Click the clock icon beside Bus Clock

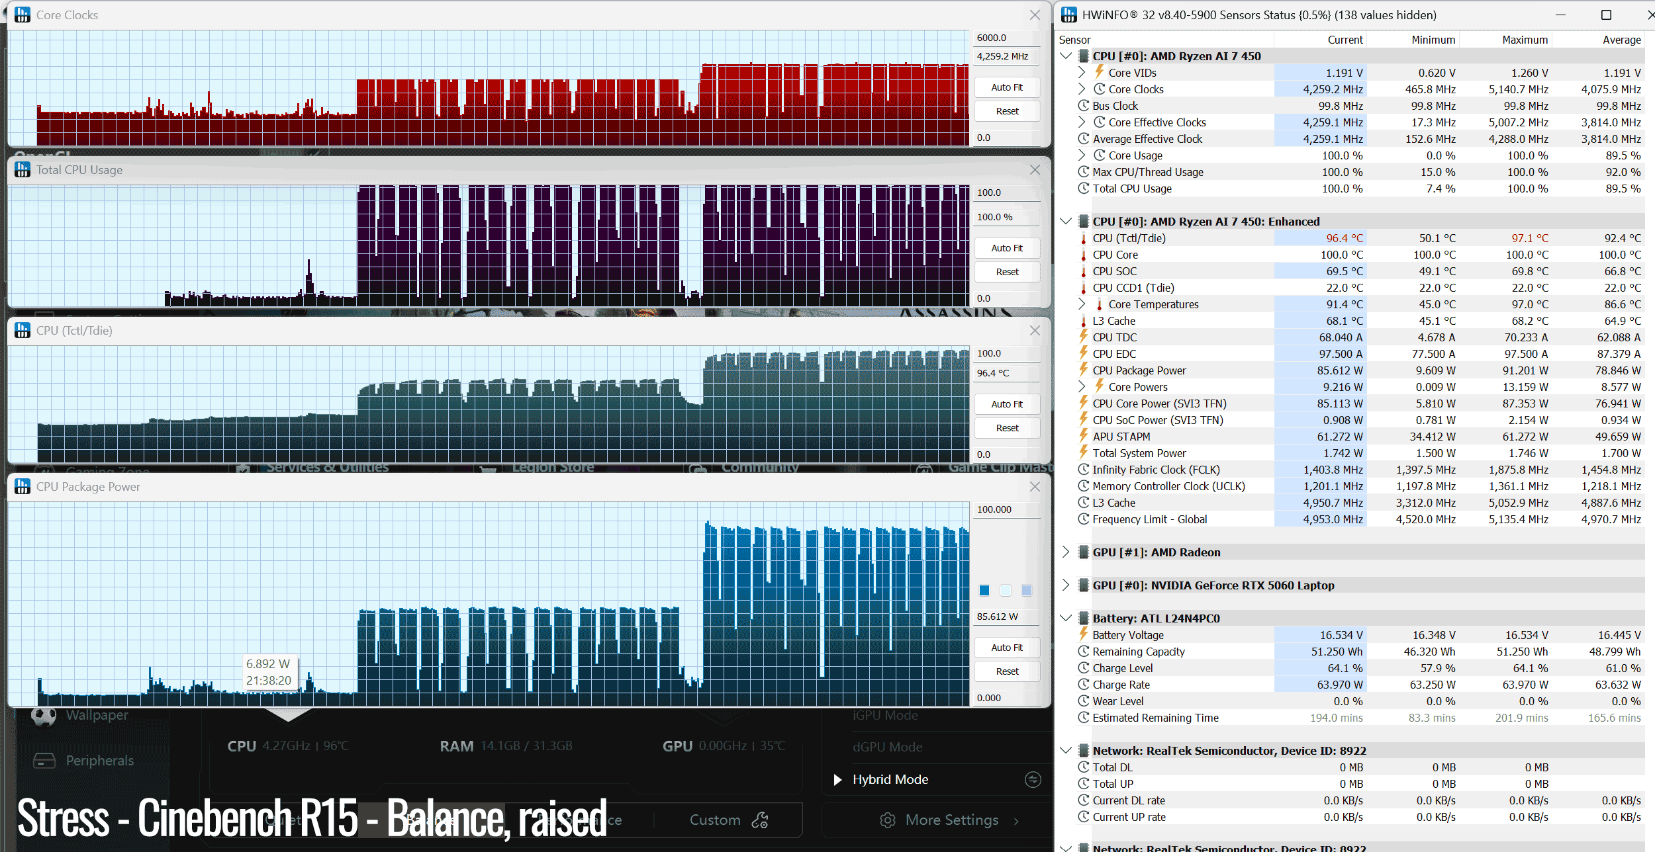tap(1084, 105)
